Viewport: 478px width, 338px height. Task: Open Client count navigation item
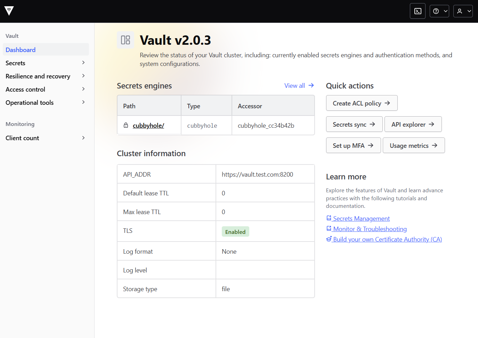click(x=46, y=138)
